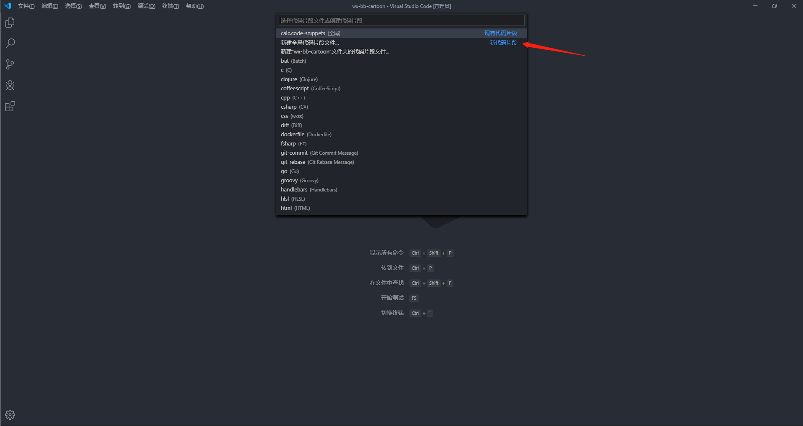The width and height of the screenshot is (803, 426).
Task: Open the 查看(V) menu
Action: [x=97, y=6]
